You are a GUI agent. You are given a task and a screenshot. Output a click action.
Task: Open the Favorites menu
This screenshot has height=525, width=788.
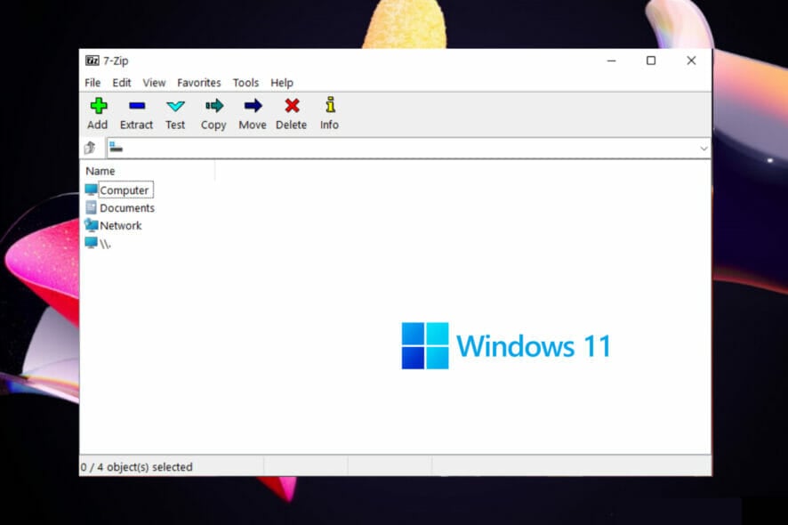click(x=198, y=83)
